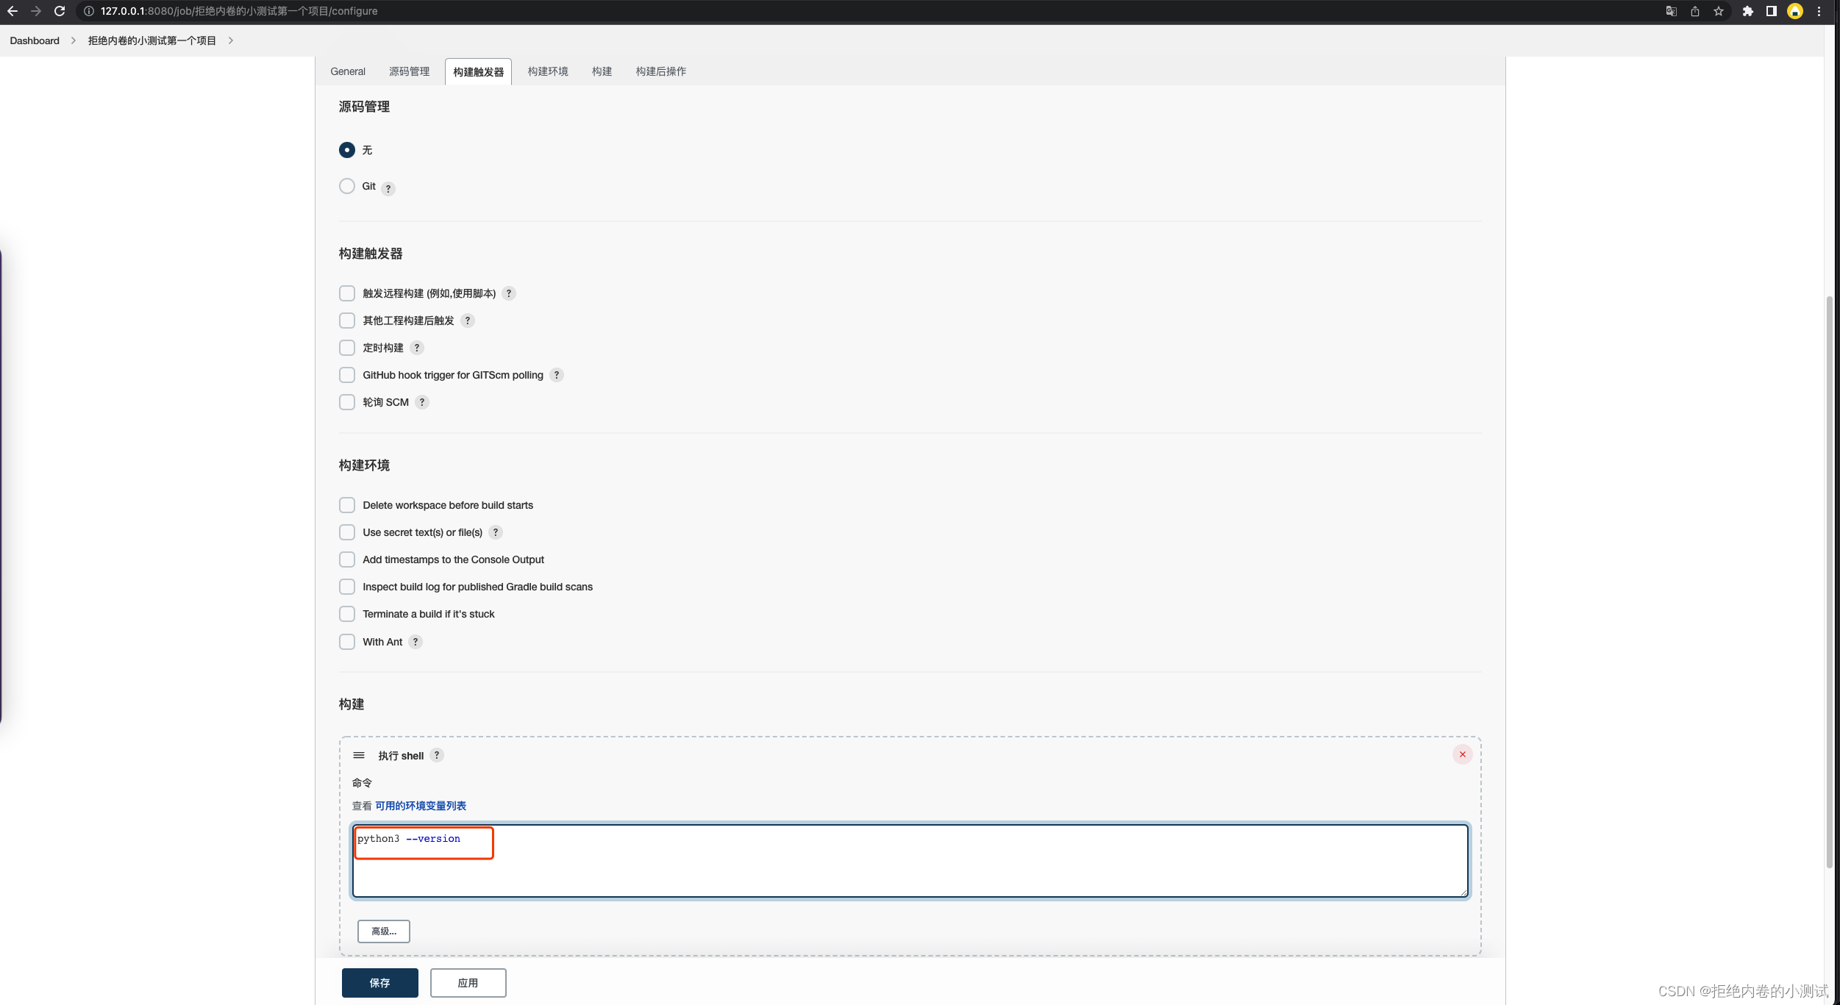Check Delete workspace before build starts
This screenshot has height=1005, width=1840.
tap(347, 505)
